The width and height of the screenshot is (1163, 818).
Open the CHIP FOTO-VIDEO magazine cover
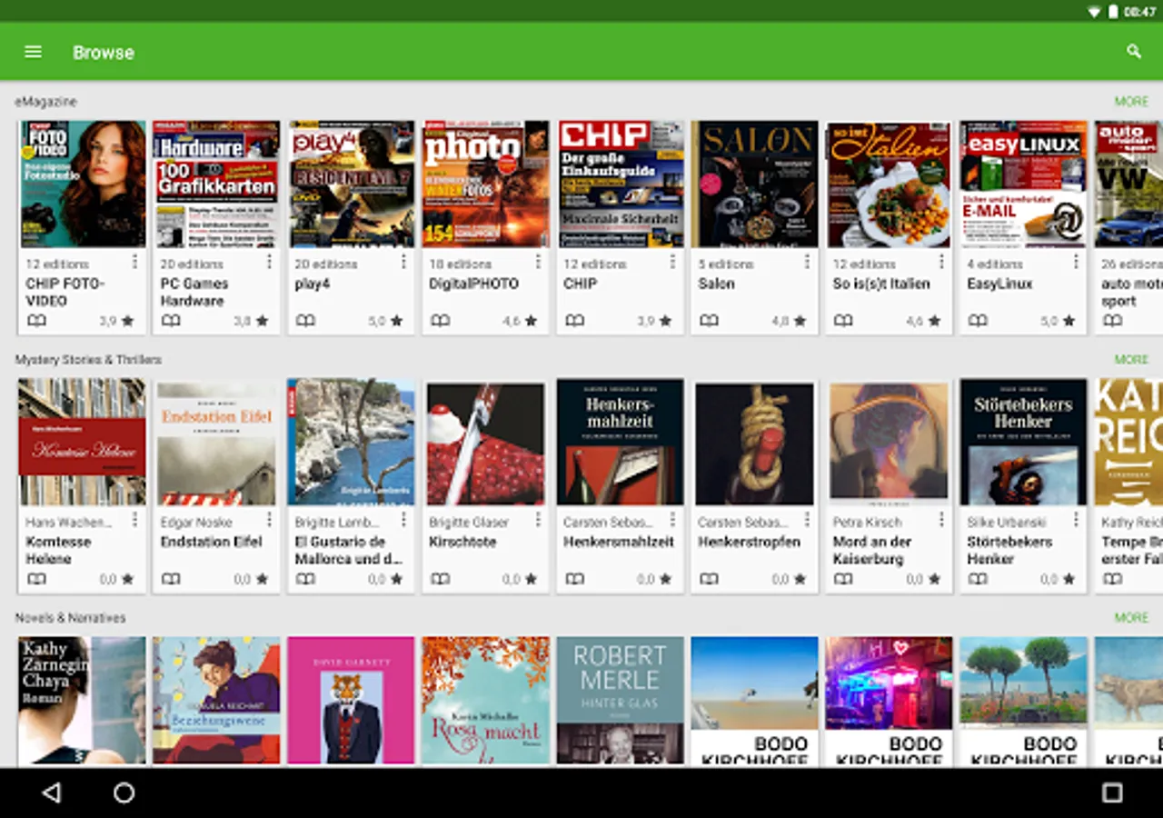coord(82,184)
